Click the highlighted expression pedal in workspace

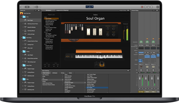pos(102,64)
